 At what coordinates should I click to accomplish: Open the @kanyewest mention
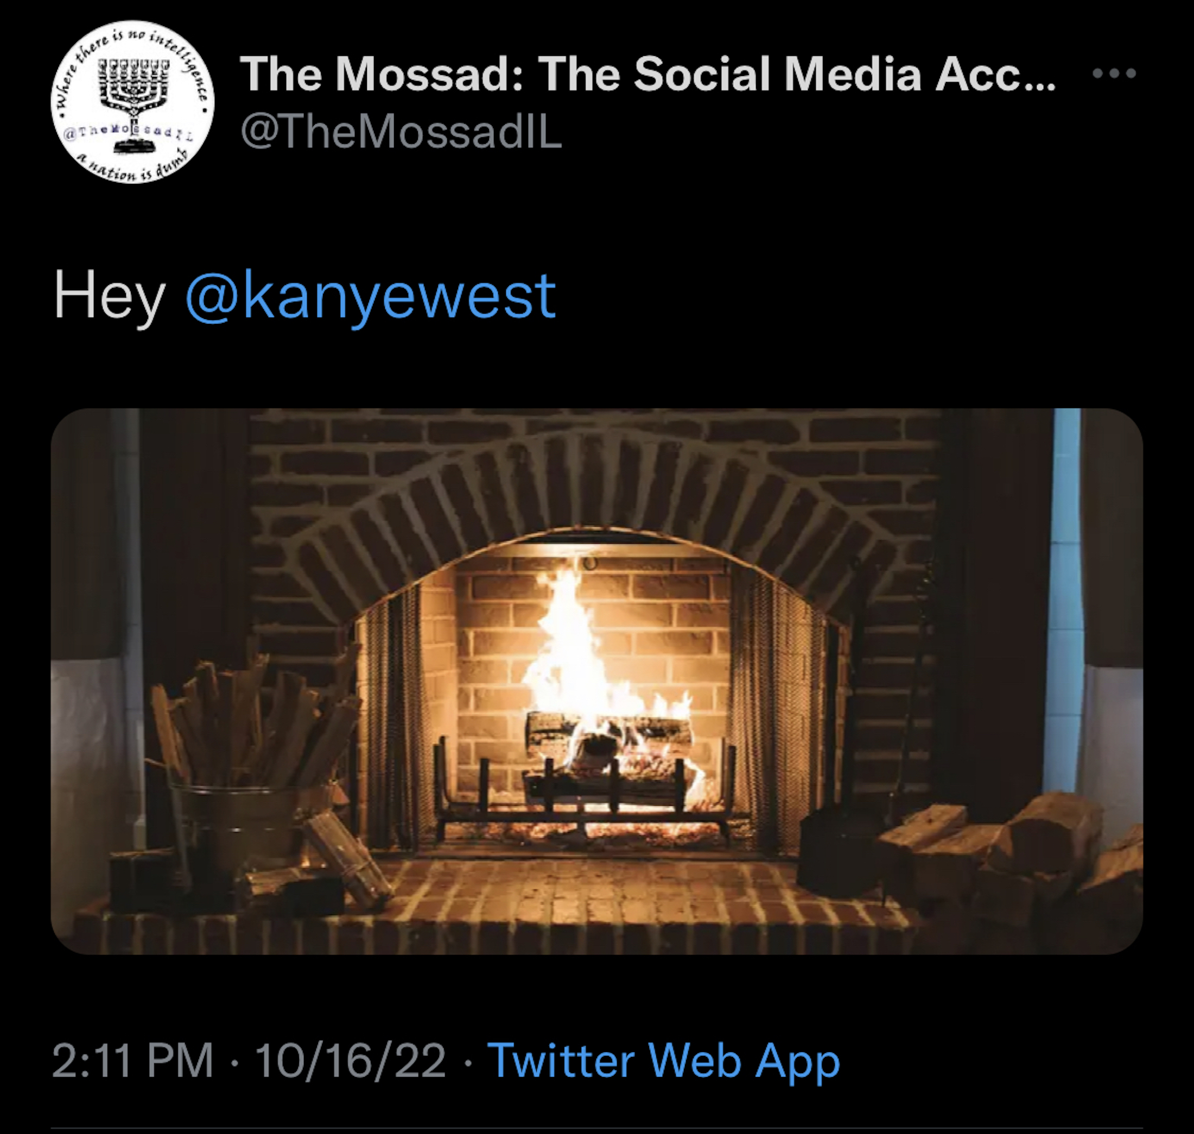(x=370, y=296)
